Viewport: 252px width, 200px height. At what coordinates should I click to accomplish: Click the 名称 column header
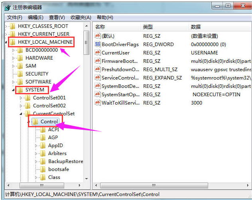[x=100, y=27]
